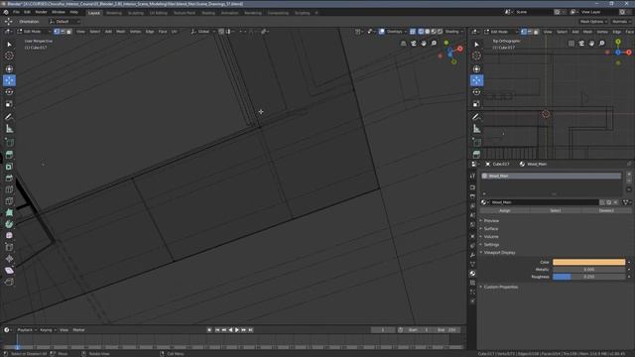
Task: Switch viewport to solid shading mode
Action: [428, 31]
